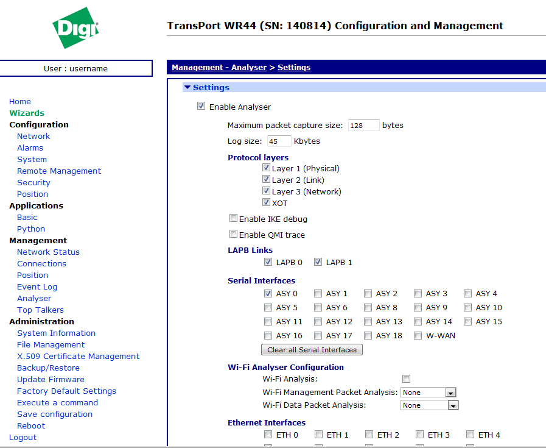Enable the Wi-Fi Analysis checkbox
The width and height of the screenshot is (546, 448).
coord(407,379)
